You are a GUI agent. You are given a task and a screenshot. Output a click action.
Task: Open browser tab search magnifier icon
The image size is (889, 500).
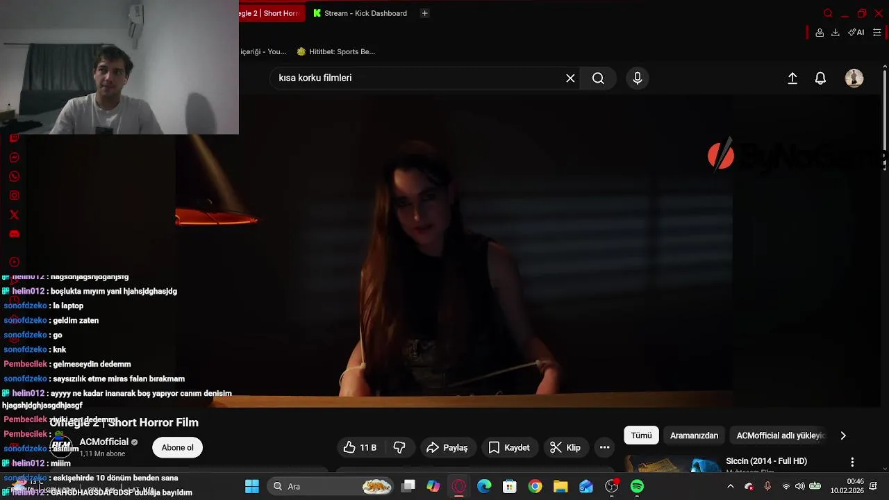coord(828,13)
